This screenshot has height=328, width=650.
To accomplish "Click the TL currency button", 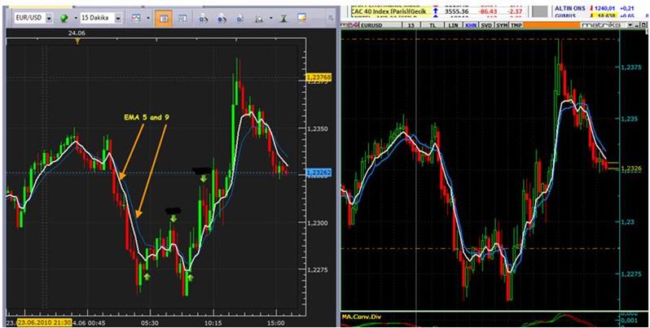I will [433, 26].
